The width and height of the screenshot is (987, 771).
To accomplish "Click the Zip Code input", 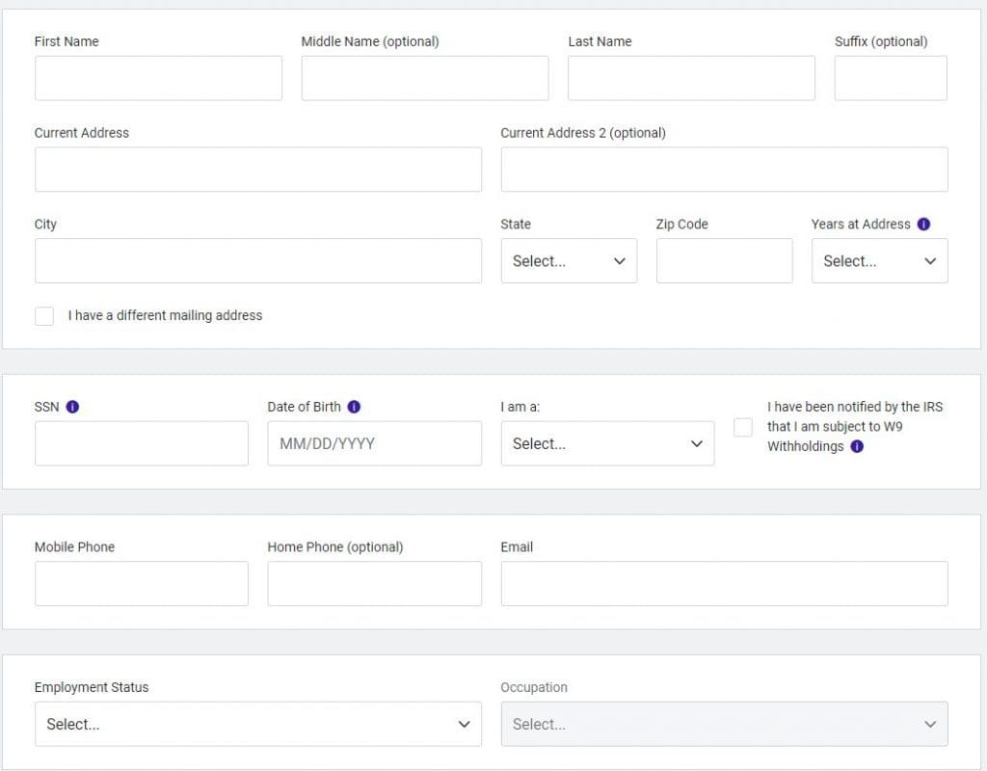I will point(725,260).
